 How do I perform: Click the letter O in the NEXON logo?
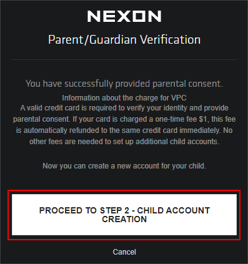point(134,16)
